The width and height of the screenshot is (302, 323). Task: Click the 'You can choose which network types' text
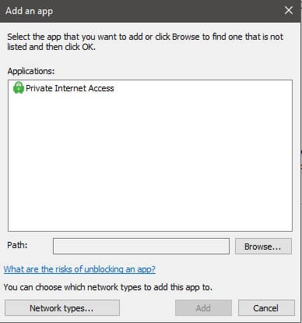point(108,287)
